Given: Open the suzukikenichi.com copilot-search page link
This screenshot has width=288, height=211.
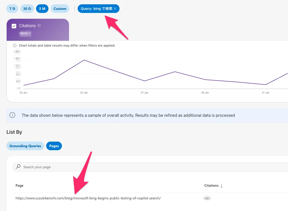Looking at the screenshot, I should [88, 198].
